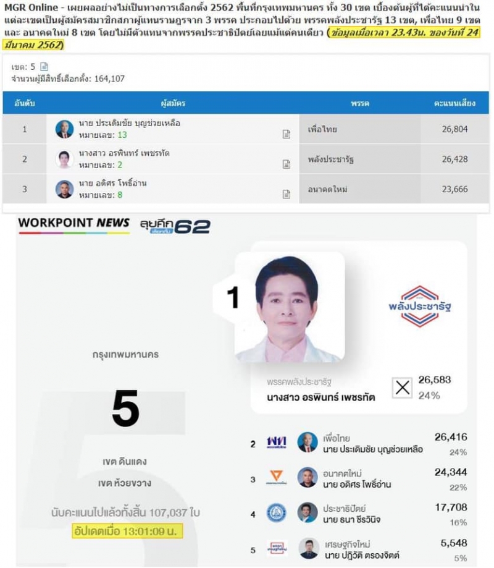This screenshot has width=494, height=568.
Task: Click the เศรษฐกิจใหม่ party logo in rank 5
Action: [277, 548]
